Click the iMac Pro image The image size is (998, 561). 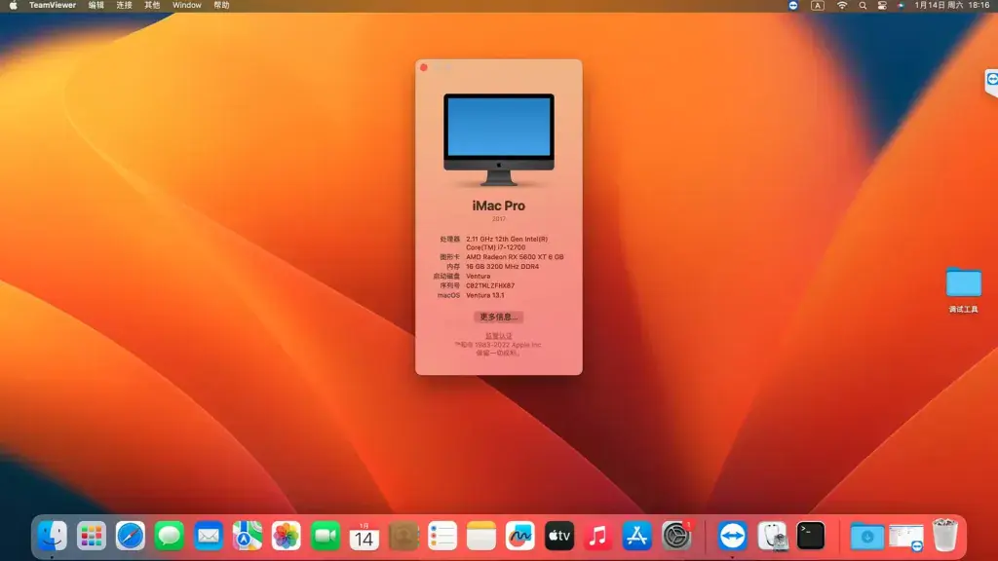(x=498, y=139)
